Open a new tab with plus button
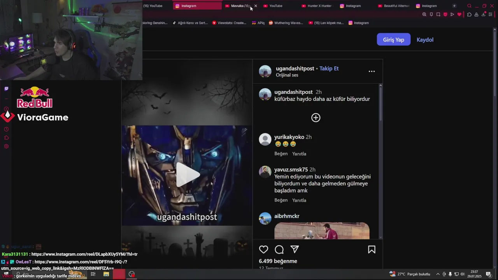Screen dimensions: 498x280 coord(454,6)
